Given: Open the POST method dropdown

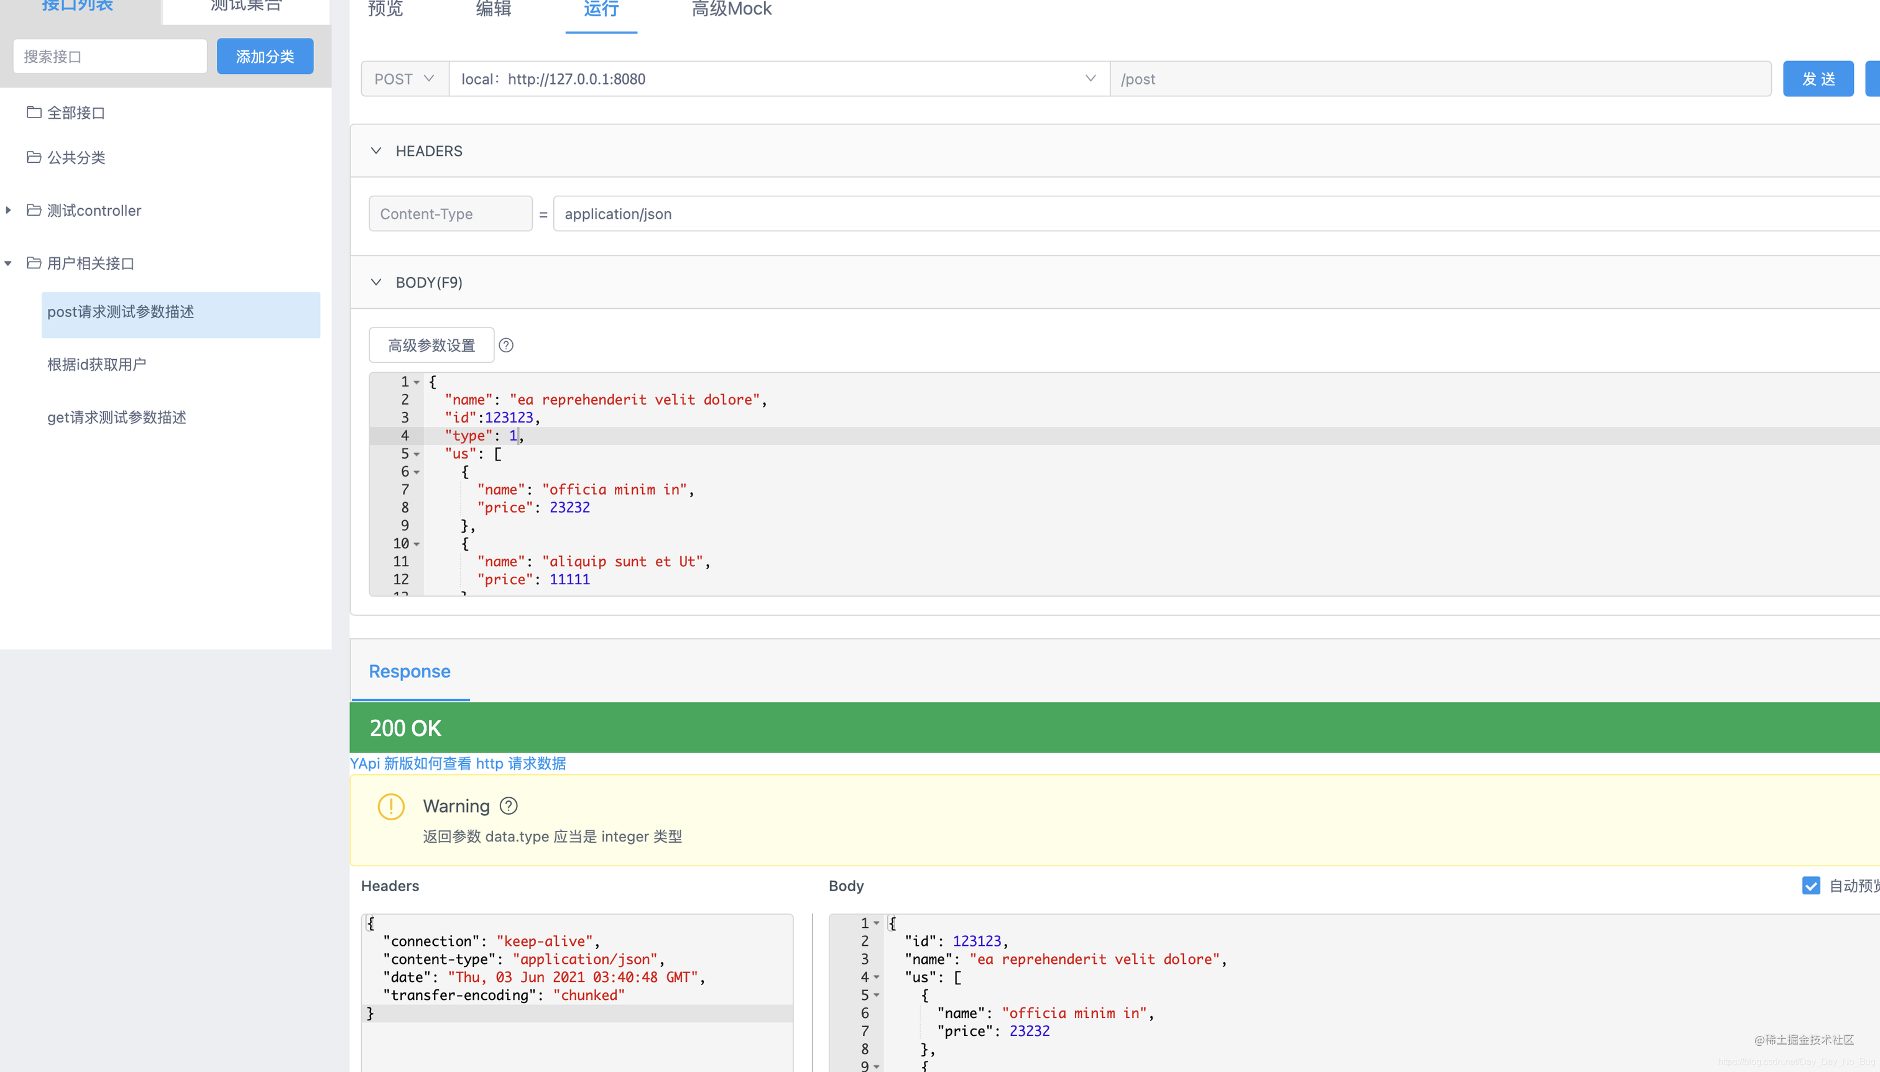Looking at the screenshot, I should [x=404, y=79].
